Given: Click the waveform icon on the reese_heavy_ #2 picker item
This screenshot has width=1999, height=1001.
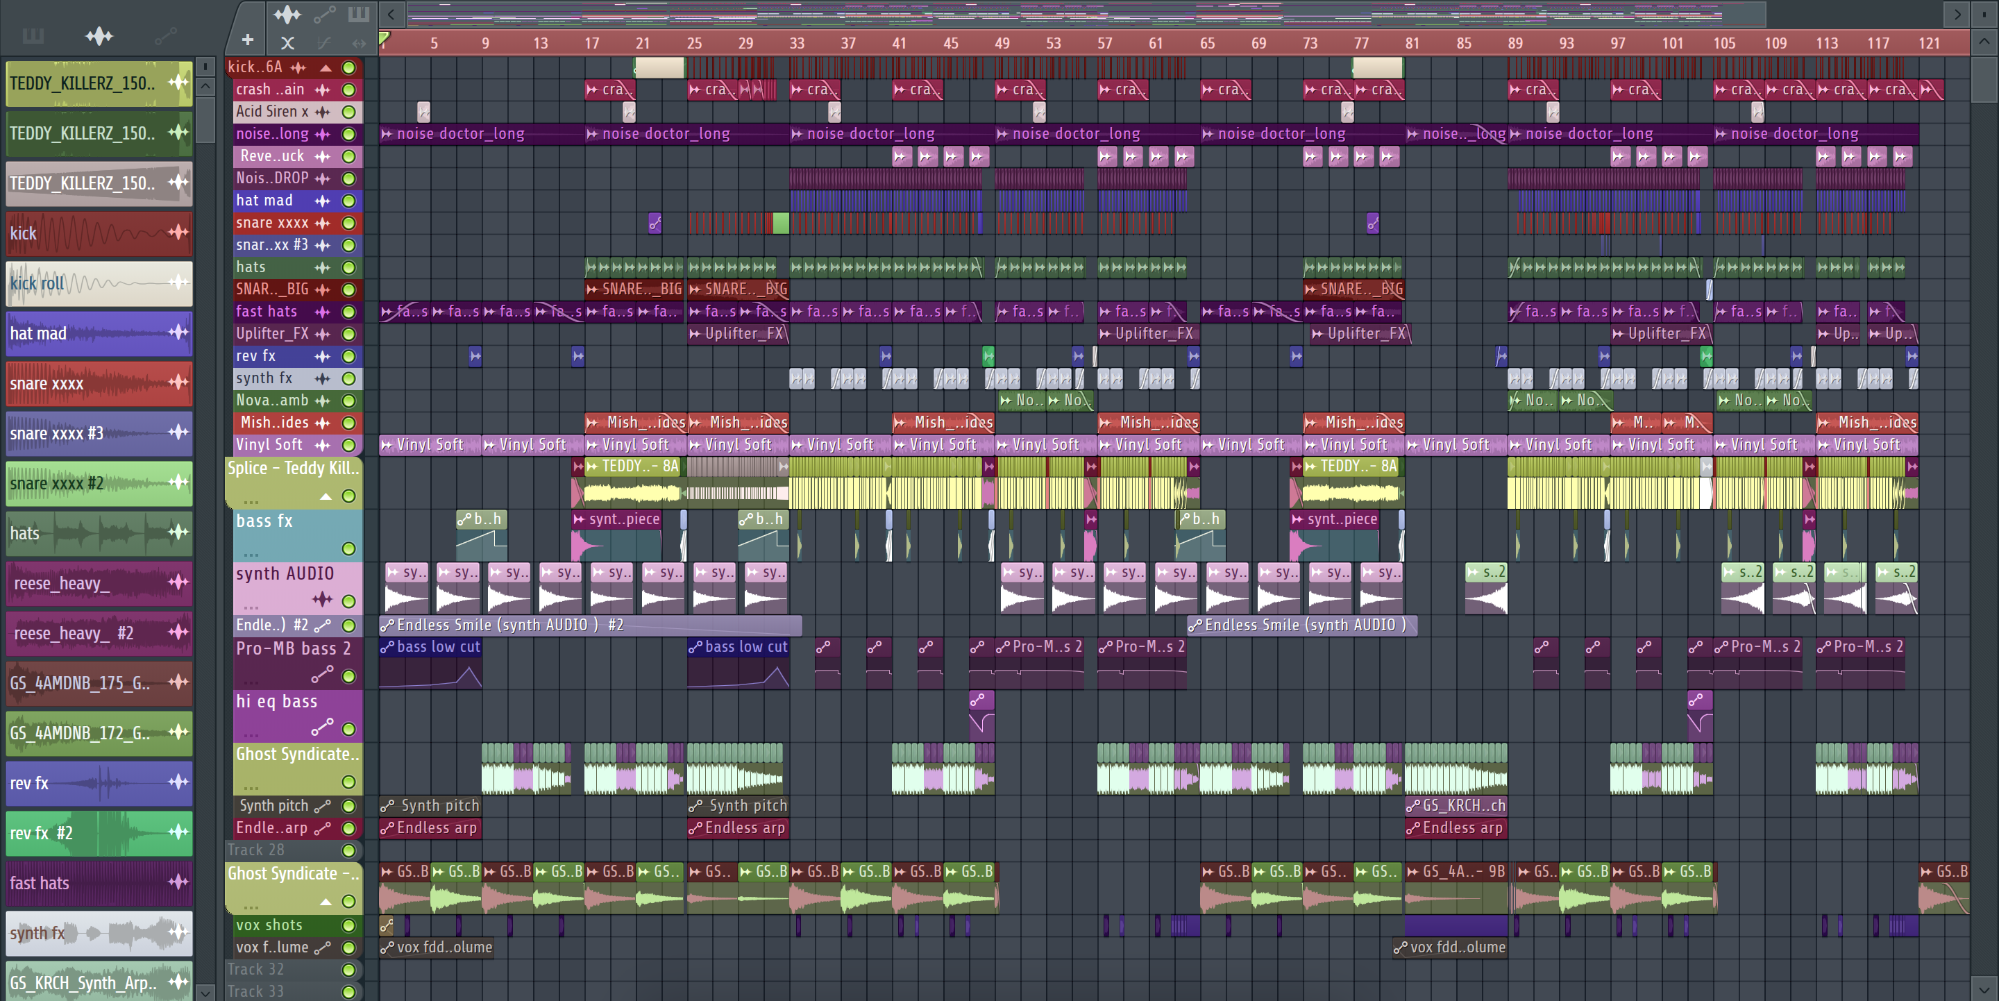Looking at the screenshot, I should 178,632.
